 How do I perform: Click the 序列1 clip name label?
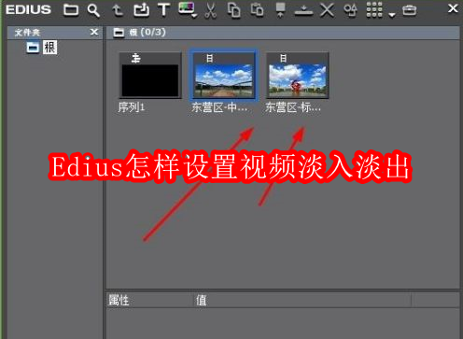point(132,107)
